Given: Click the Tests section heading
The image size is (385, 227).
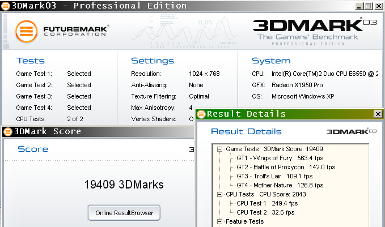Looking at the screenshot, I should click(x=31, y=61).
